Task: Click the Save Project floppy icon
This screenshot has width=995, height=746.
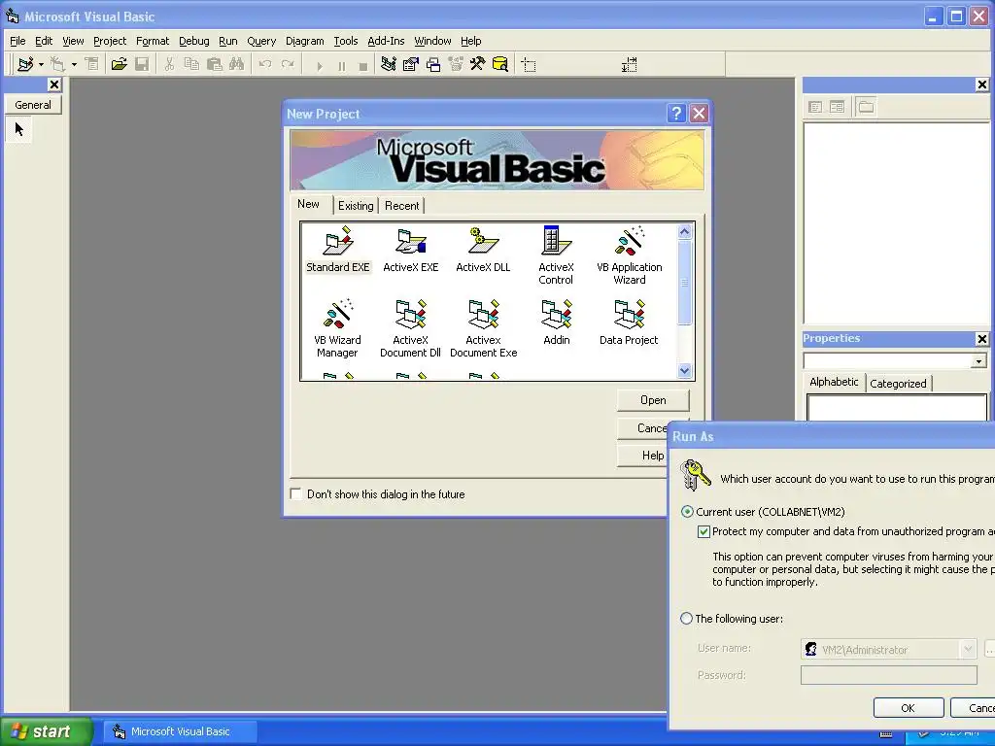Action: 142,65
